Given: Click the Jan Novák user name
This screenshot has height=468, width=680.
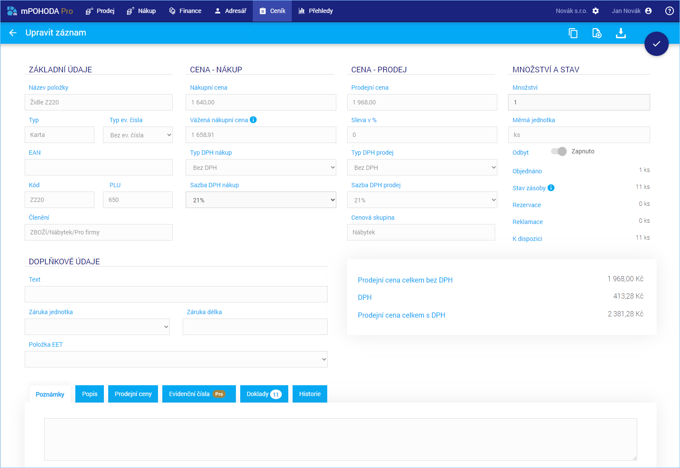Looking at the screenshot, I should [626, 11].
